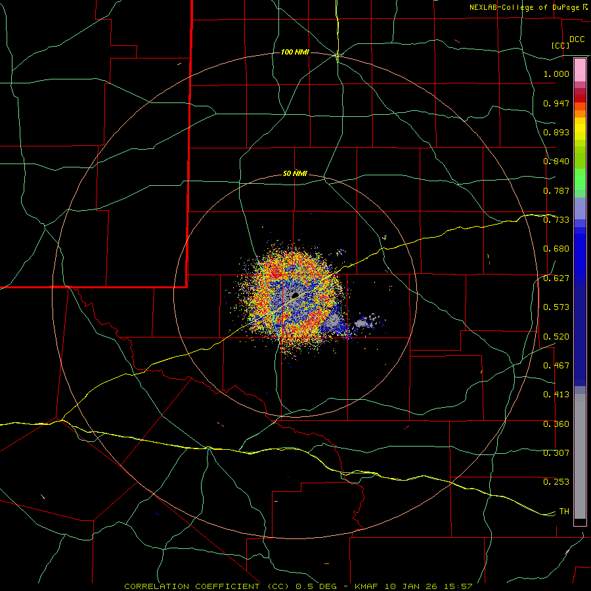Select the 0.413 scale value
Image resolution: width=591 pixels, height=591 pixels.
point(556,395)
